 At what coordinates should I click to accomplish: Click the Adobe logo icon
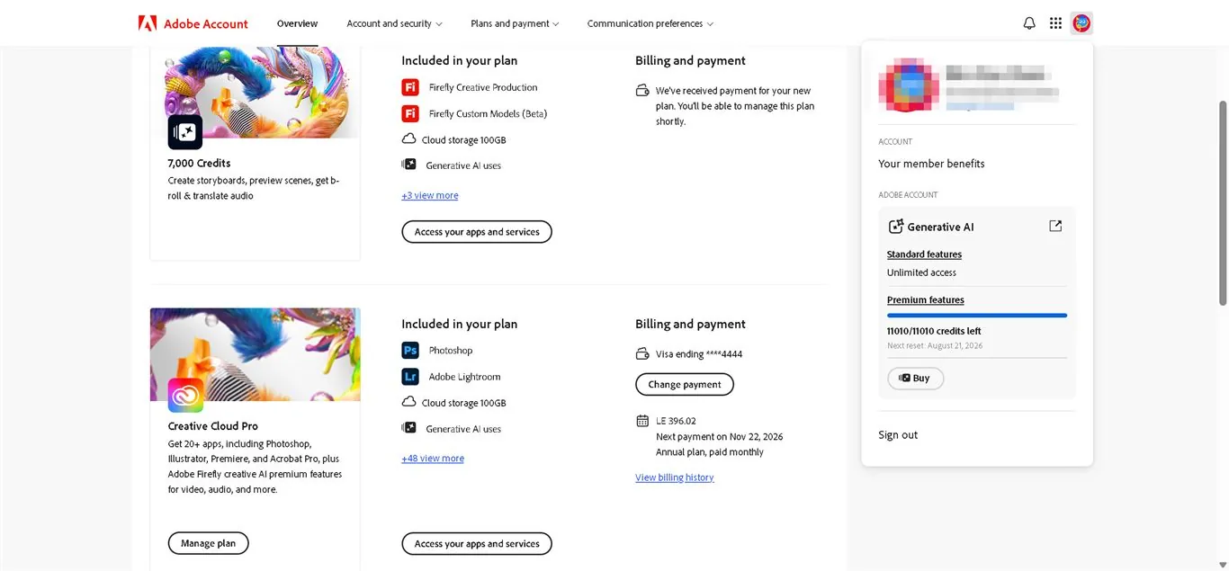148,23
